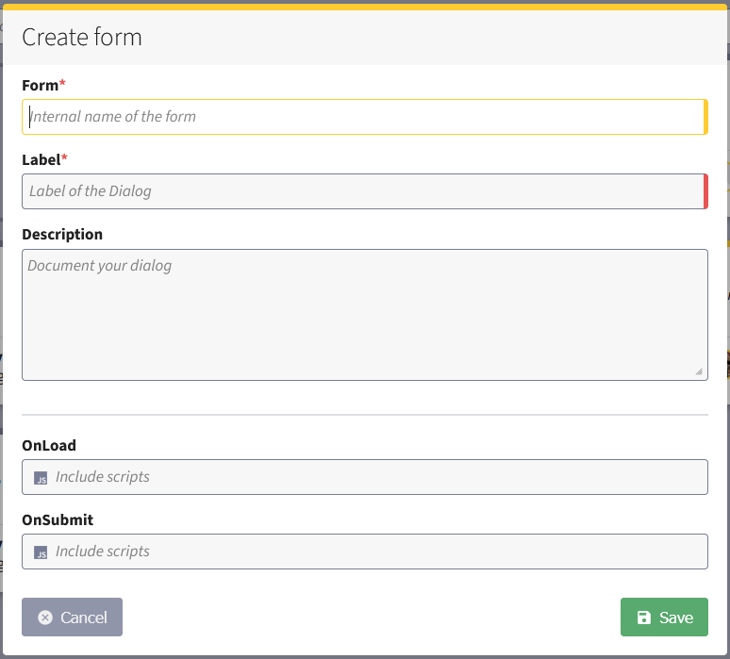Click the 'Description' field label
The image size is (730, 659).
(x=62, y=235)
